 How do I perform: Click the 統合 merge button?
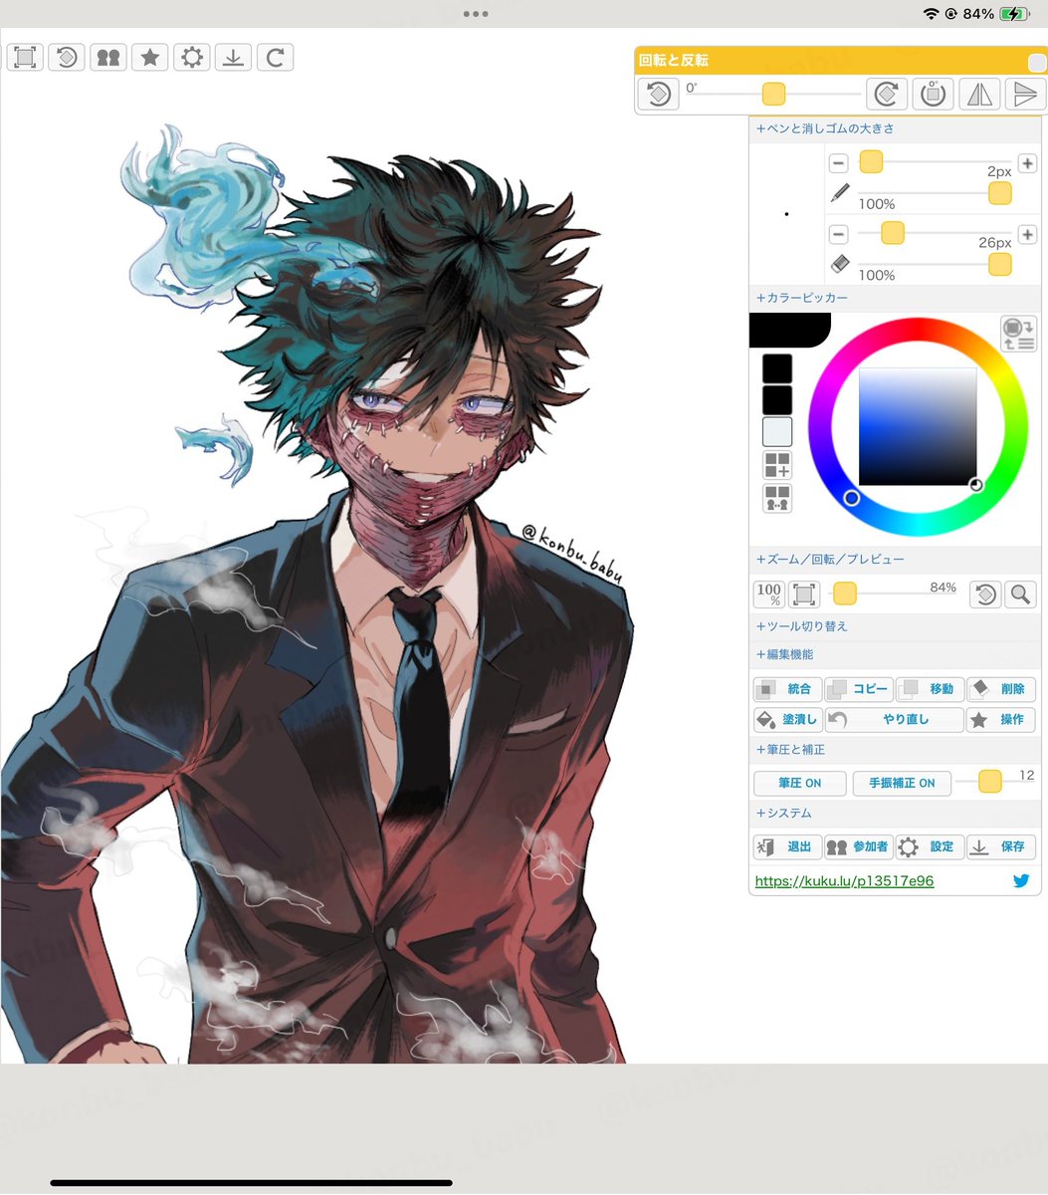point(788,689)
